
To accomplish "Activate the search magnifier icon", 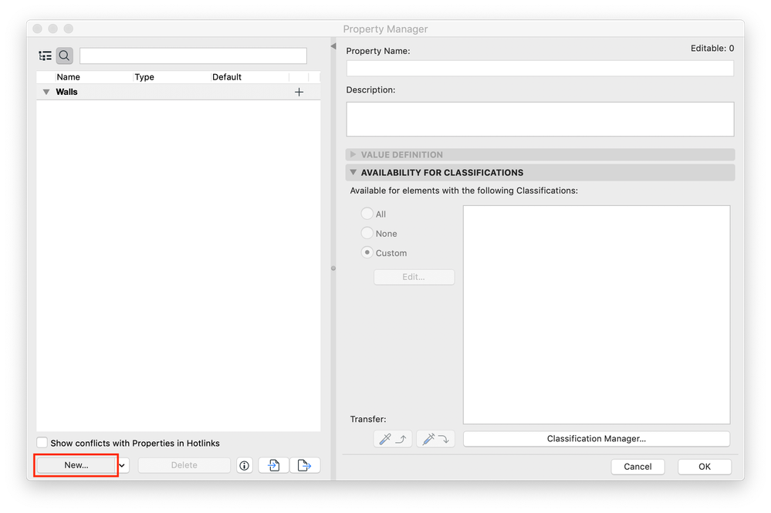I will pyautogui.click(x=64, y=56).
